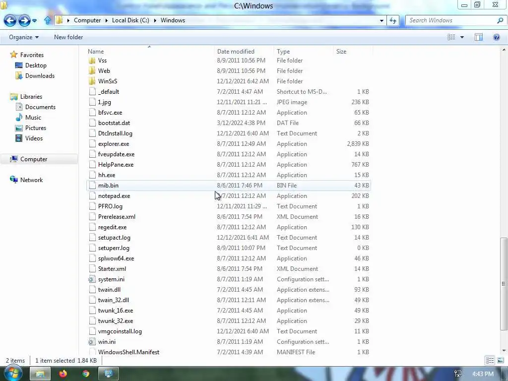This screenshot has width=508, height=381.
Task: Open the Help question mark icon
Action: [x=496, y=37]
